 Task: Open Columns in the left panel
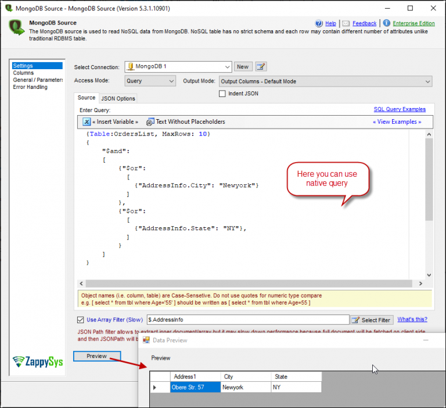23,73
